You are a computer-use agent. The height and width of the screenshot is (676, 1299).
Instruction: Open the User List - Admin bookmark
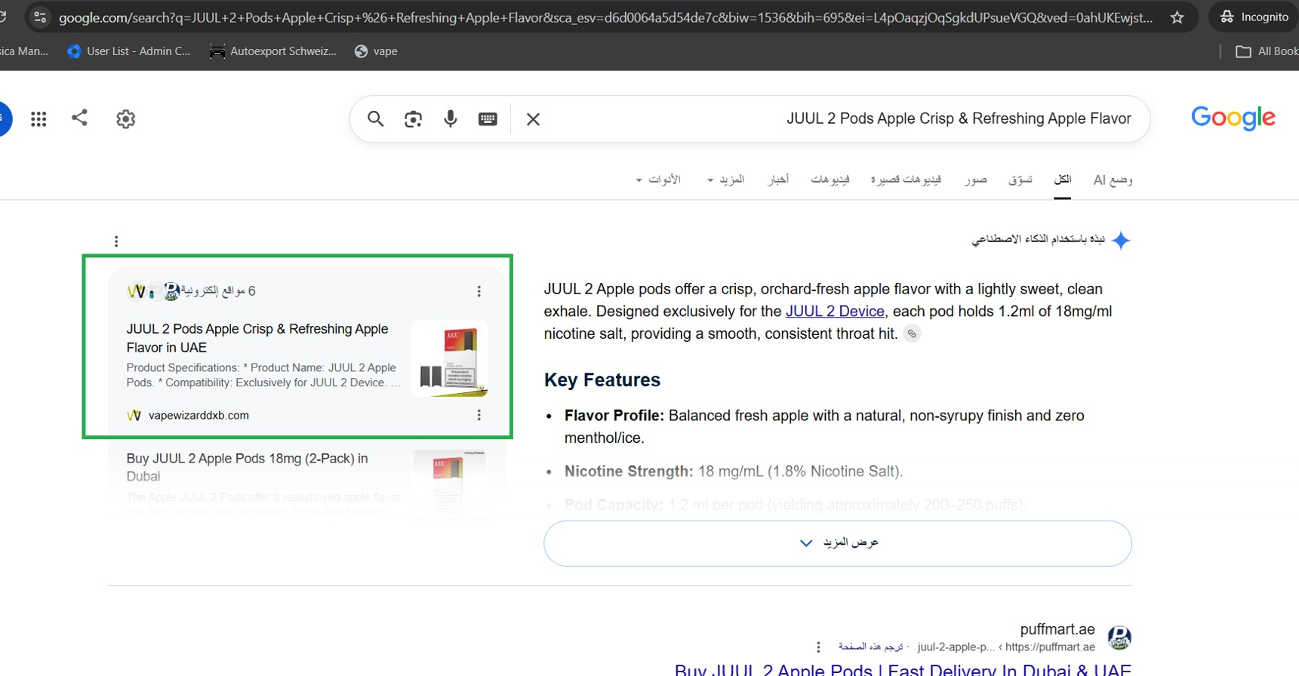(x=129, y=51)
